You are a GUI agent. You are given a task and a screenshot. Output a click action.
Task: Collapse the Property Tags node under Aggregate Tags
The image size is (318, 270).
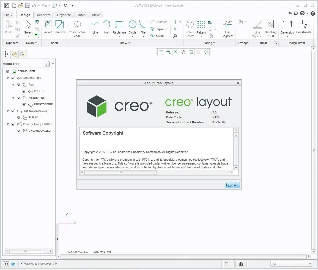(13, 98)
